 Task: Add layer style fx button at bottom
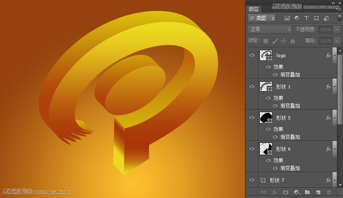point(274,192)
